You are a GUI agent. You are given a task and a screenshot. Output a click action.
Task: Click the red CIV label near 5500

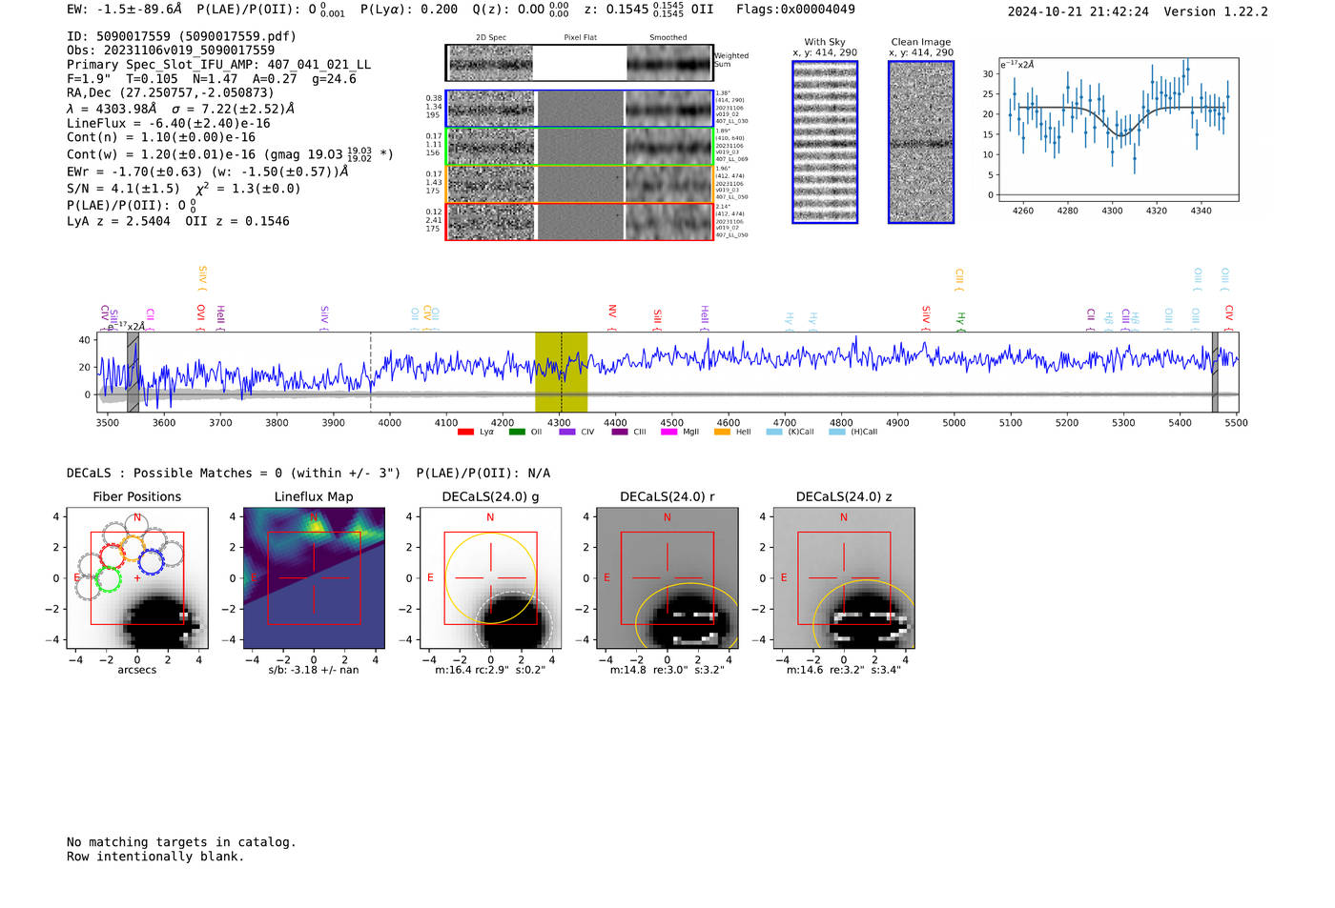tap(1229, 315)
